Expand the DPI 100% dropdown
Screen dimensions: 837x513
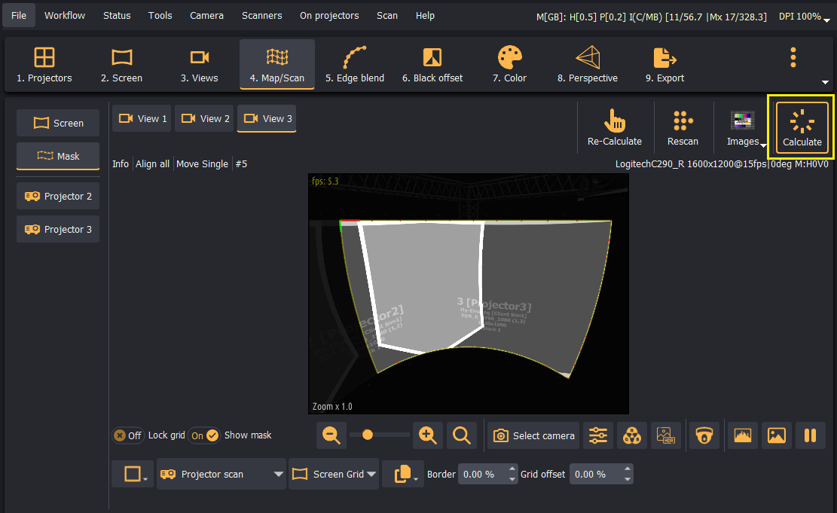tap(804, 17)
